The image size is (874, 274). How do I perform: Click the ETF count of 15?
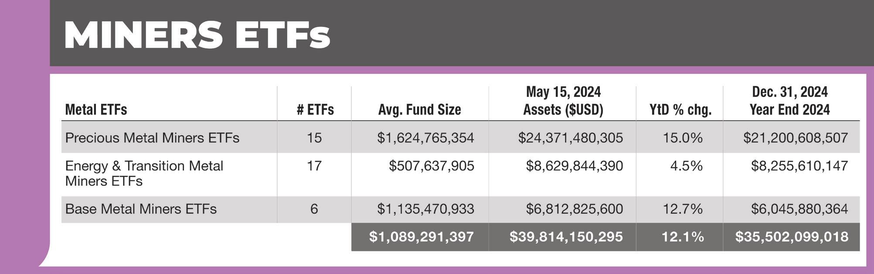(314, 138)
